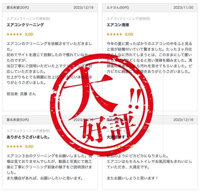Click category label in top-left review card
Image resolution: width=200 pixels, height=192 pixels.
[x=28, y=19]
